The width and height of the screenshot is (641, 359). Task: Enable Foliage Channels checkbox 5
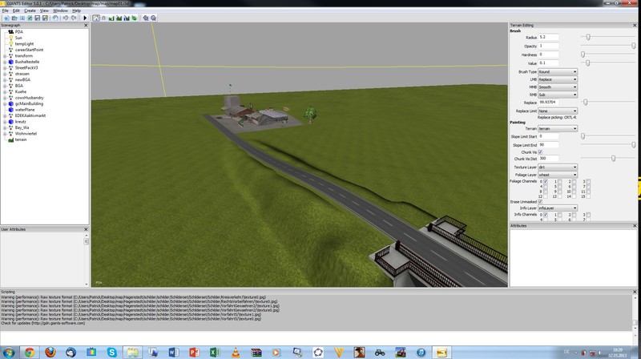point(559,187)
